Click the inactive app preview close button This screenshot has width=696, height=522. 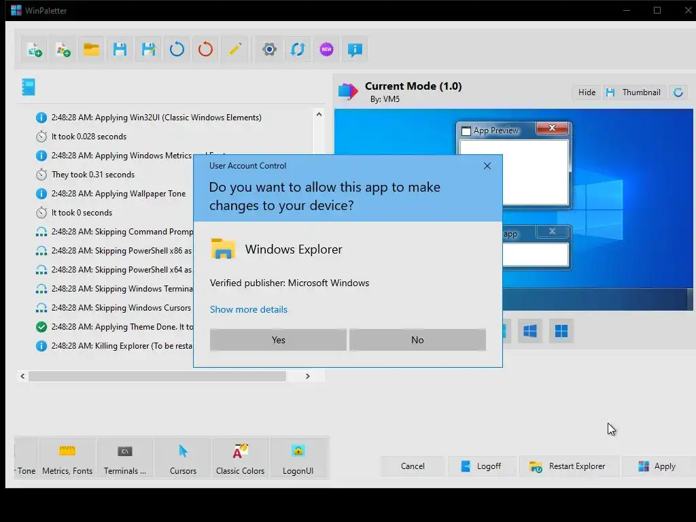pyautogui.click(x=552, y=231)
